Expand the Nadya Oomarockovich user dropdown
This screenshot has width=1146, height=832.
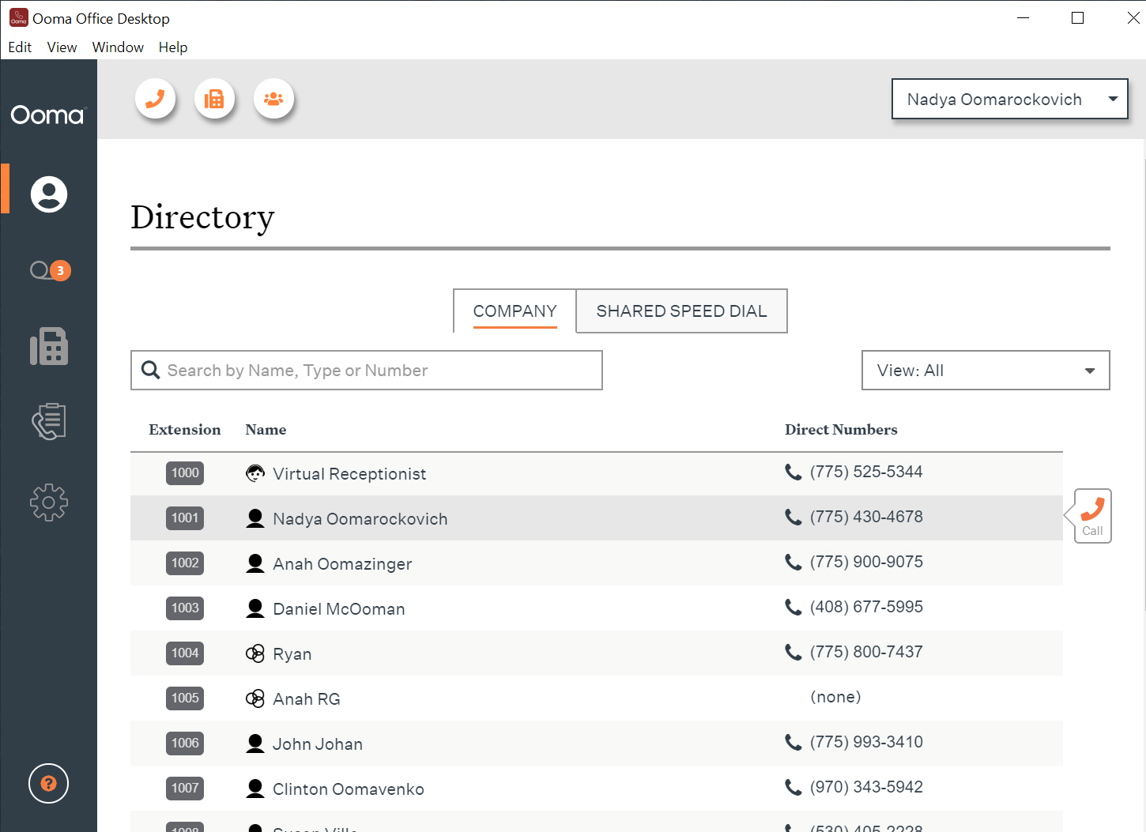1009,100
